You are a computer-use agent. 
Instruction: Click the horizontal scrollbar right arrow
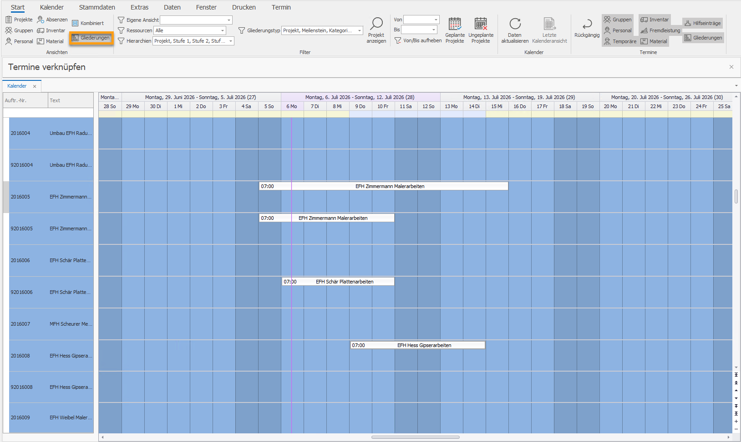[728, 437]
